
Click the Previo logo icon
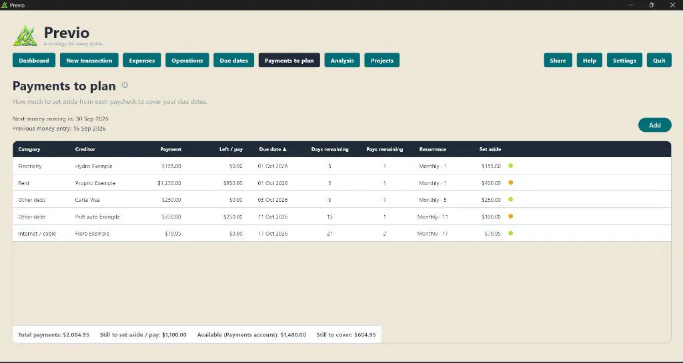click(x=25, y=36)
